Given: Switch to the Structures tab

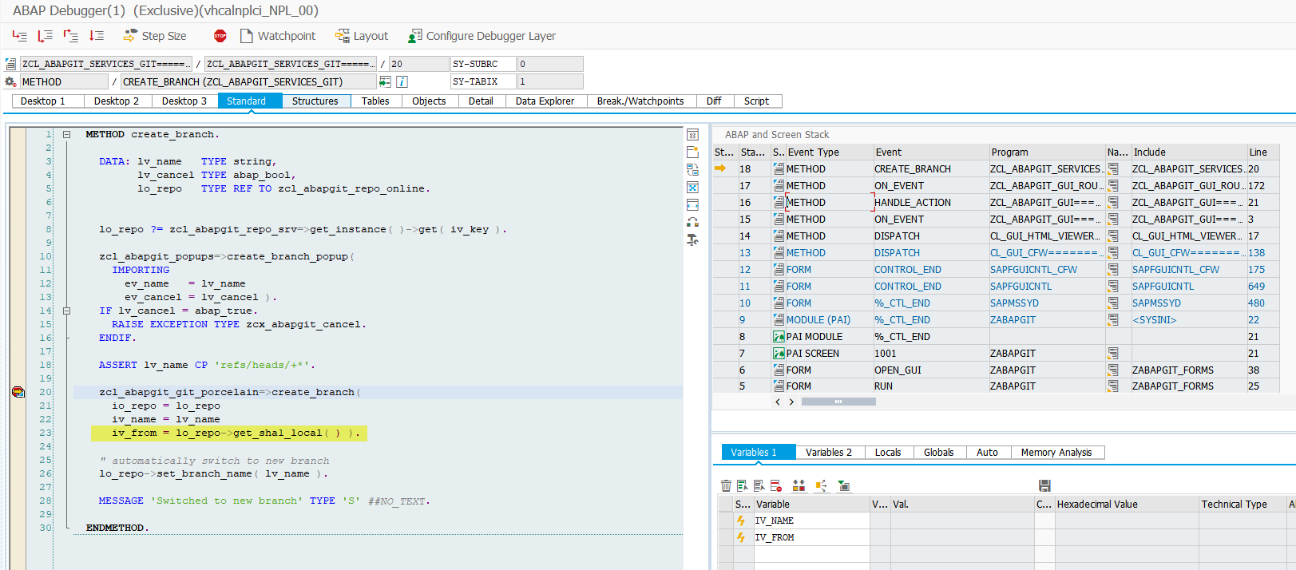Looking at the screenshot, I should pyautogui.click(x=315, y=101).
